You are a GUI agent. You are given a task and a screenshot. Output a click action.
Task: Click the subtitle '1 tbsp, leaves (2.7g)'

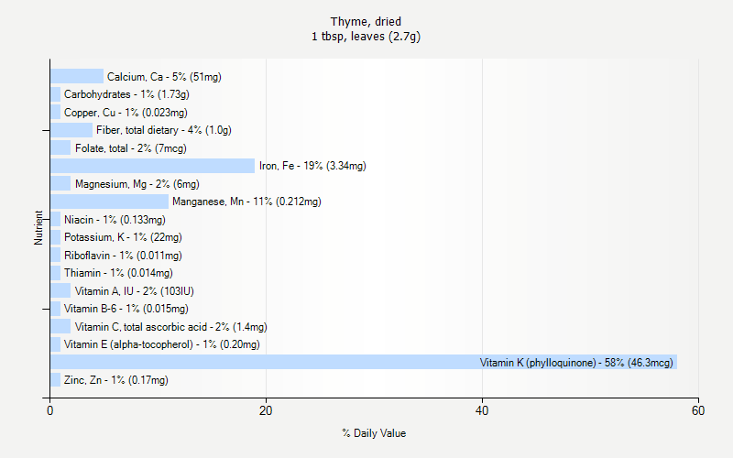point(366,37)
